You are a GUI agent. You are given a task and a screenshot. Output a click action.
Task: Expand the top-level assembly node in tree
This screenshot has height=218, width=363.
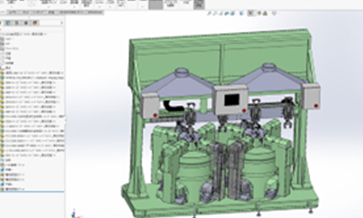coord(2,34)
